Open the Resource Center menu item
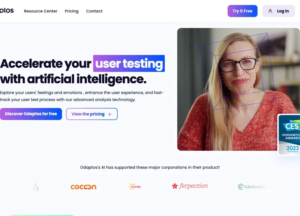Screen dimensions: 300x216 click(40, 11)
